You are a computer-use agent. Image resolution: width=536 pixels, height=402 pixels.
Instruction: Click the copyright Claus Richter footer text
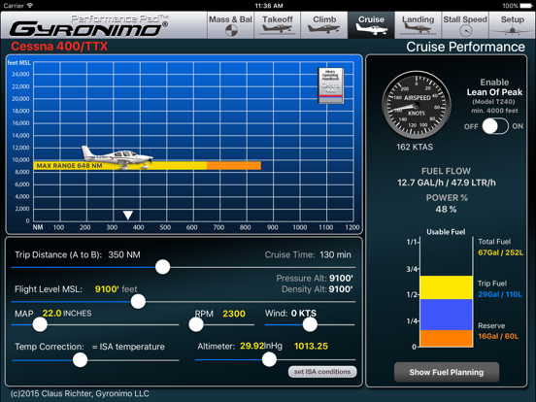pyautogui.click(x=80, y=393)
